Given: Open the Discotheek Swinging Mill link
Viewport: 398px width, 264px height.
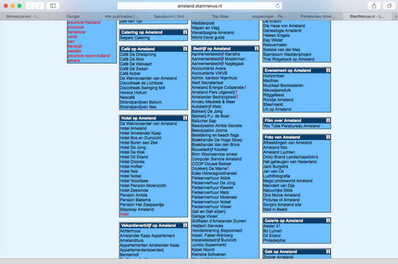Looking at the screenshot, I should click(143, 88).
